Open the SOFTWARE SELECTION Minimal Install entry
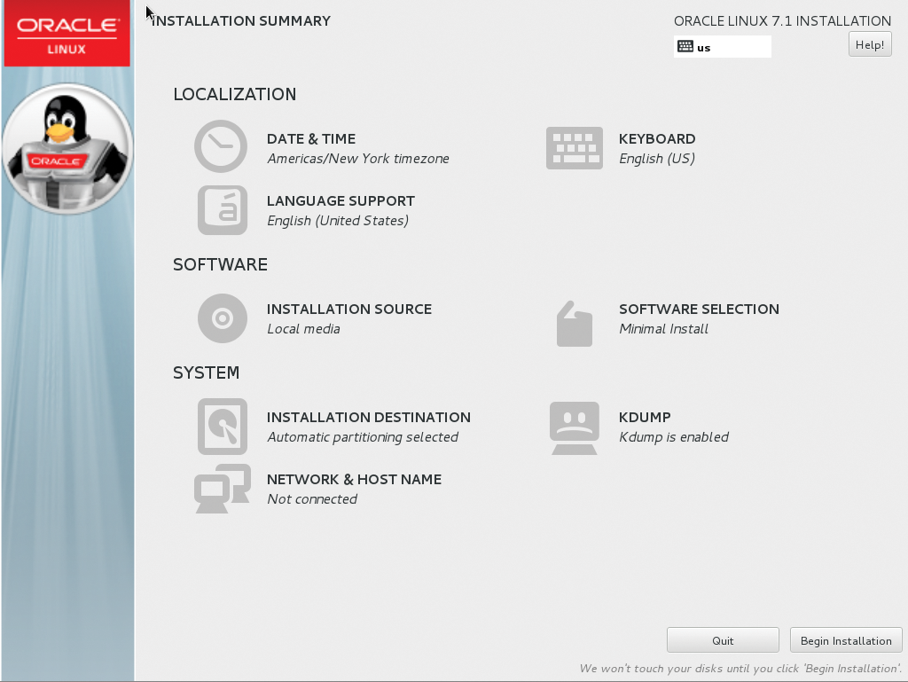This screenshot has width=908, height=682. [663, 329]
